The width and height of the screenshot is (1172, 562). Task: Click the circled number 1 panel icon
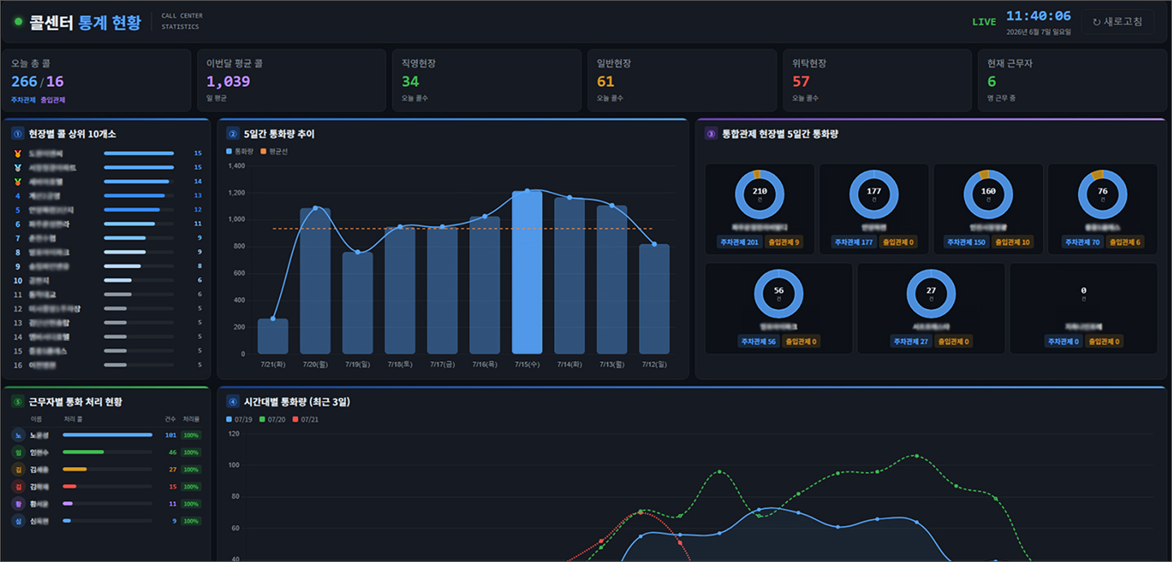[x=18, y=134]
